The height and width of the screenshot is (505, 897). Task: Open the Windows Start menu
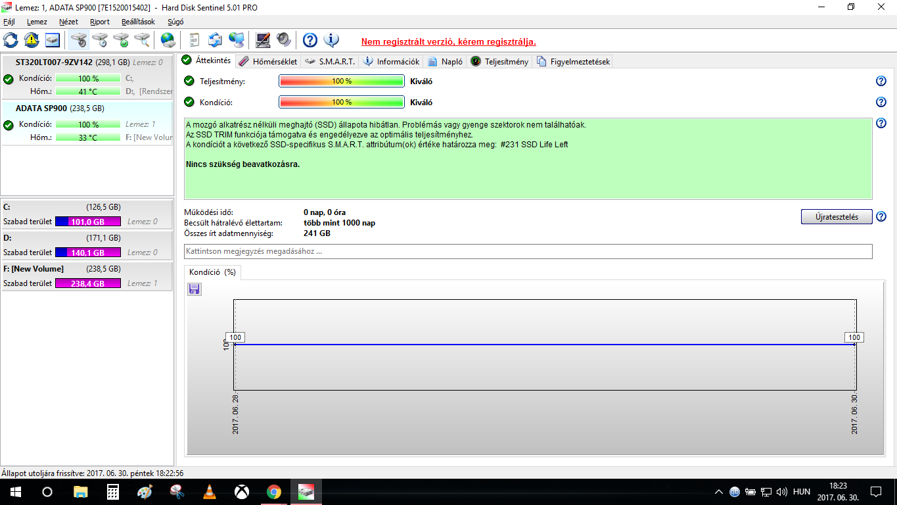[15, 492]
